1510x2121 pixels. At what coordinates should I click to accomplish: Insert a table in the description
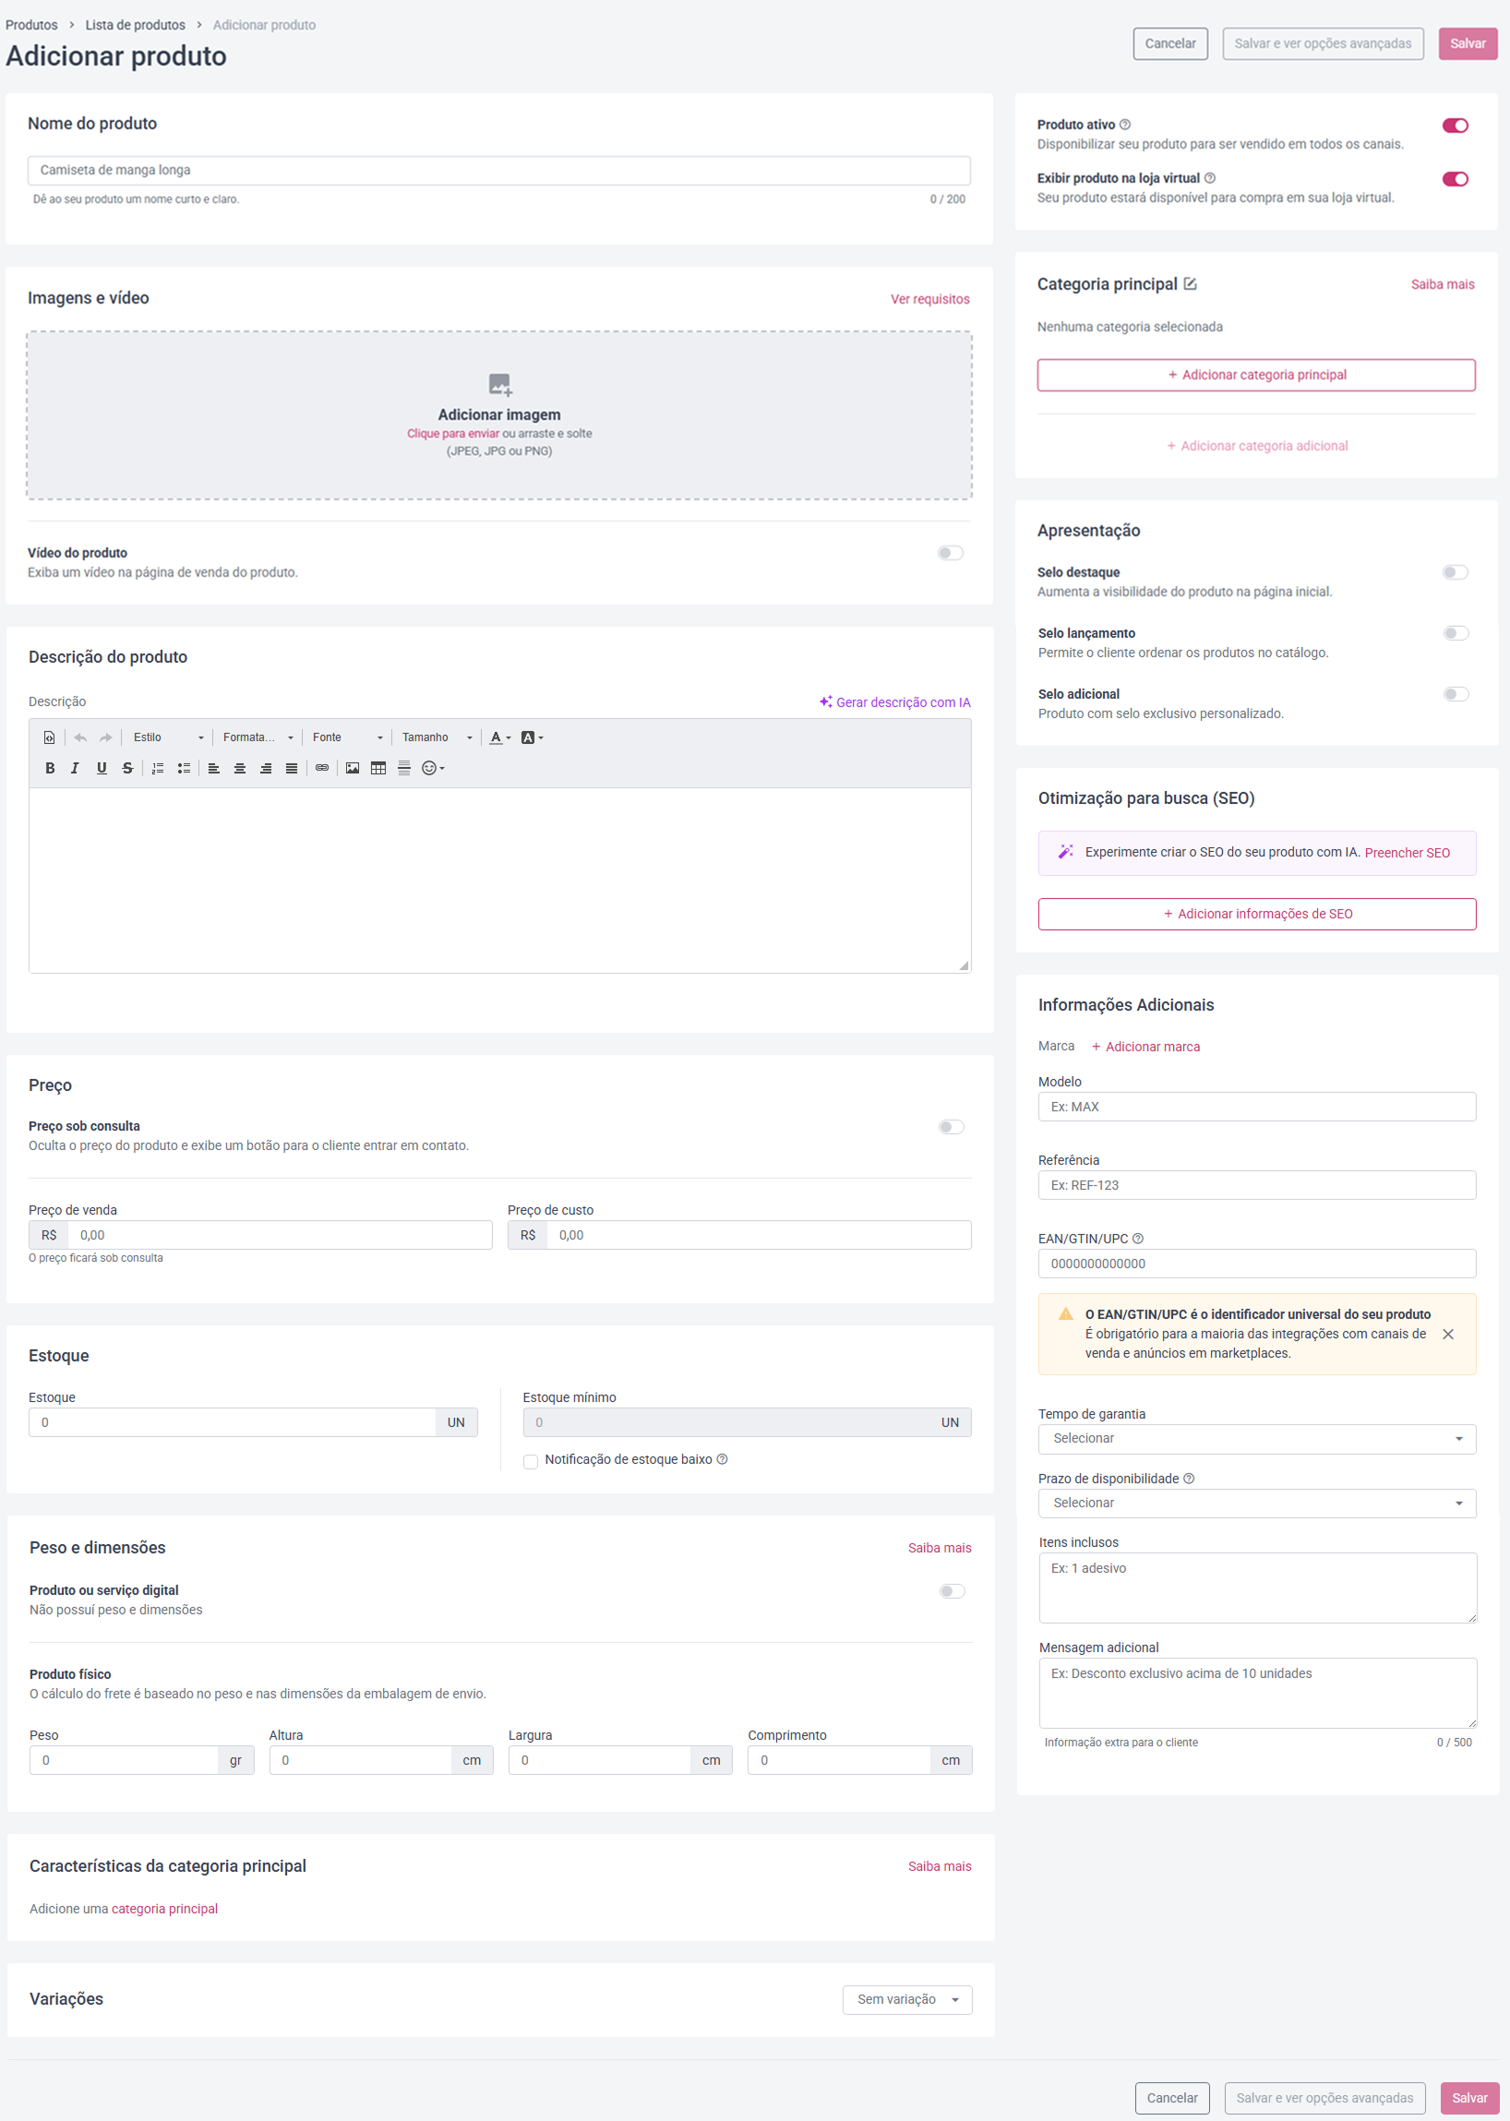point(378,768)
